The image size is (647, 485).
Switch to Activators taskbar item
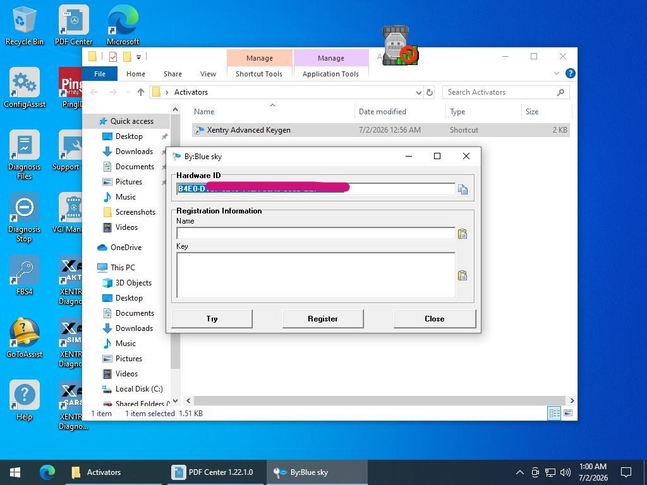click(x=114, y=472)
